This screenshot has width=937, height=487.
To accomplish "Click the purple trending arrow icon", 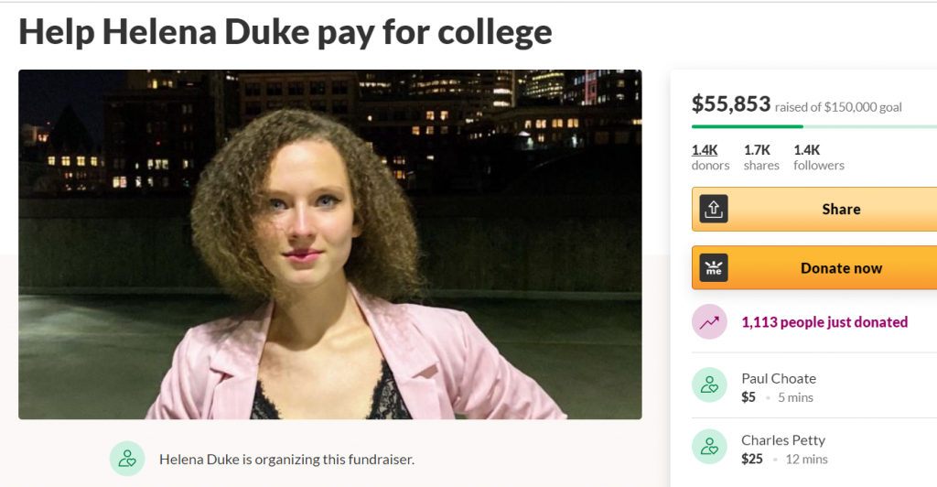I will 709,322.
